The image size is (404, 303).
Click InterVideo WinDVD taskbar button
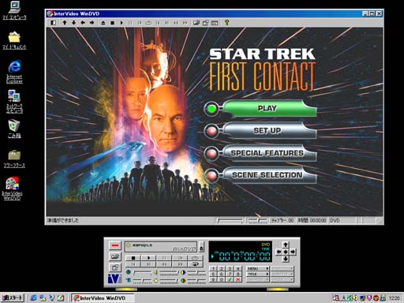[x=103, y=298]
